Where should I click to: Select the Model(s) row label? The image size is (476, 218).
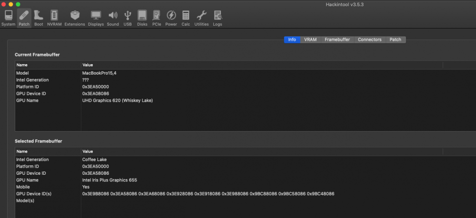(x=25, y=201)
